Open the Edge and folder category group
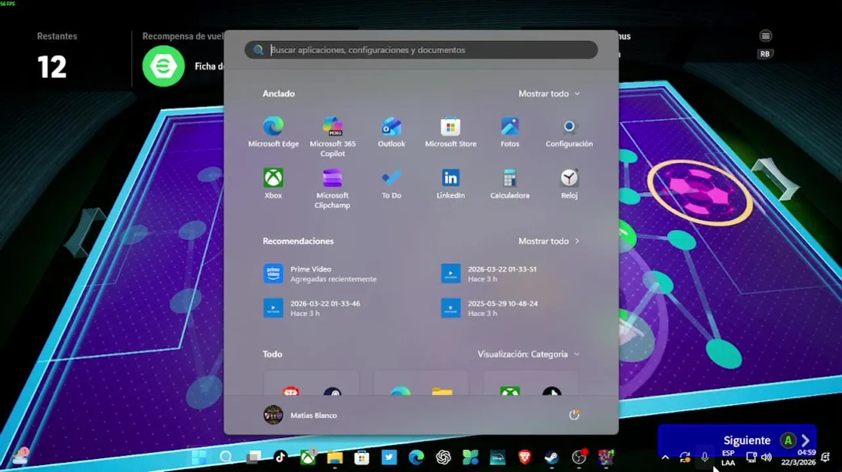The image size is (842, 472). [421, 384]
